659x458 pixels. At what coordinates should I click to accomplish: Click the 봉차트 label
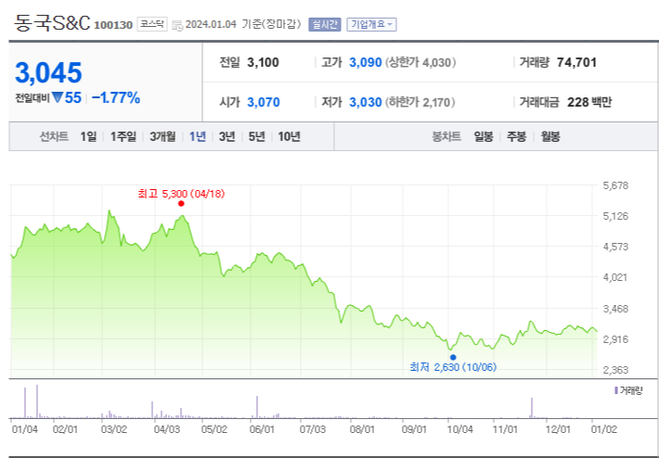point(446,136)
